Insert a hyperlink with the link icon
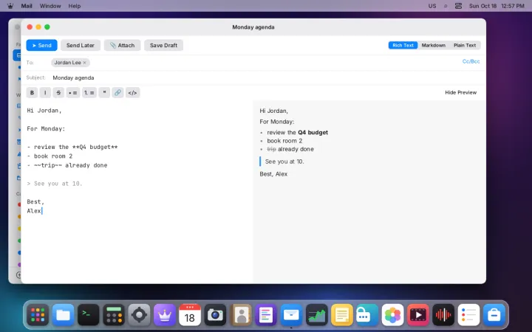This screenshot has width=532, height=332. pos(117,92)
